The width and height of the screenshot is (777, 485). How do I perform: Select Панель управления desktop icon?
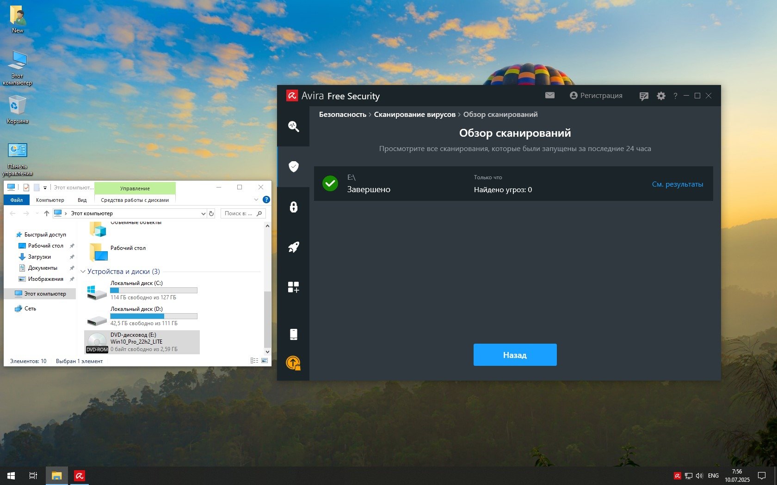pos(18,159)
